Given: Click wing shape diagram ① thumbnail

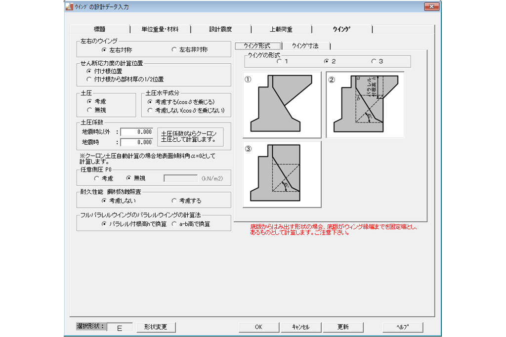Looking at the screenshot, I should pyautogui.click(x=282, y=105).
